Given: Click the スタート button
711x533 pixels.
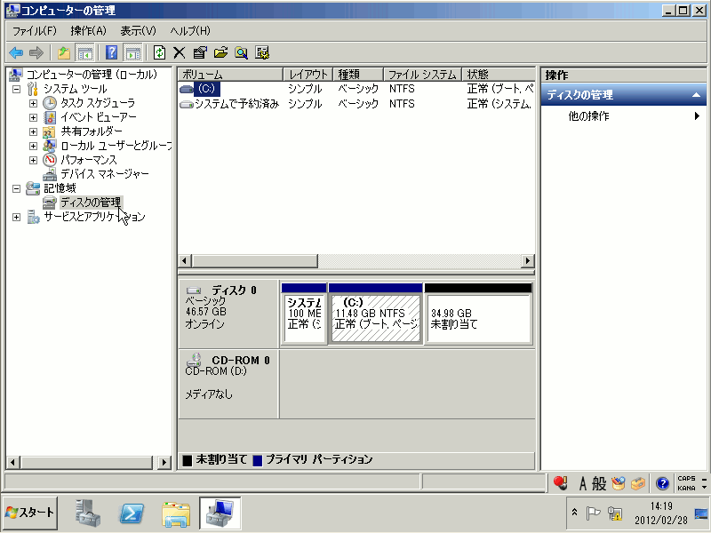Looking at the screenshot, I should tap(30, 513).
